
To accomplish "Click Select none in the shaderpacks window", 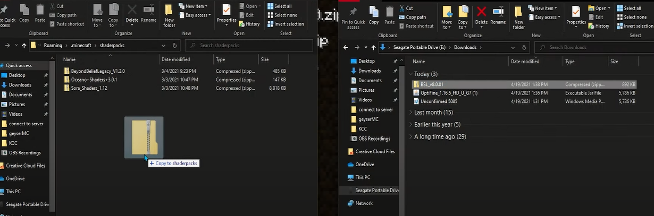I will pos(282,15).
